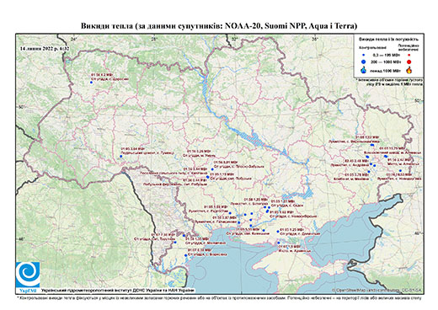Click the orange flame icon in legend
Screen dimensions: 438x310
409,70
